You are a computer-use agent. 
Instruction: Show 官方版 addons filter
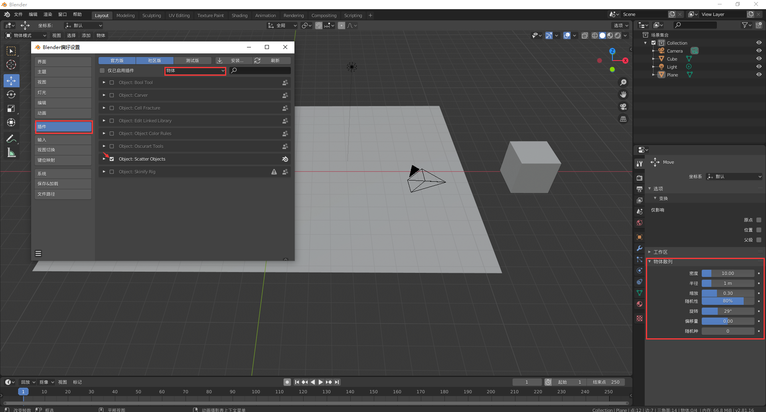(117, 61)
